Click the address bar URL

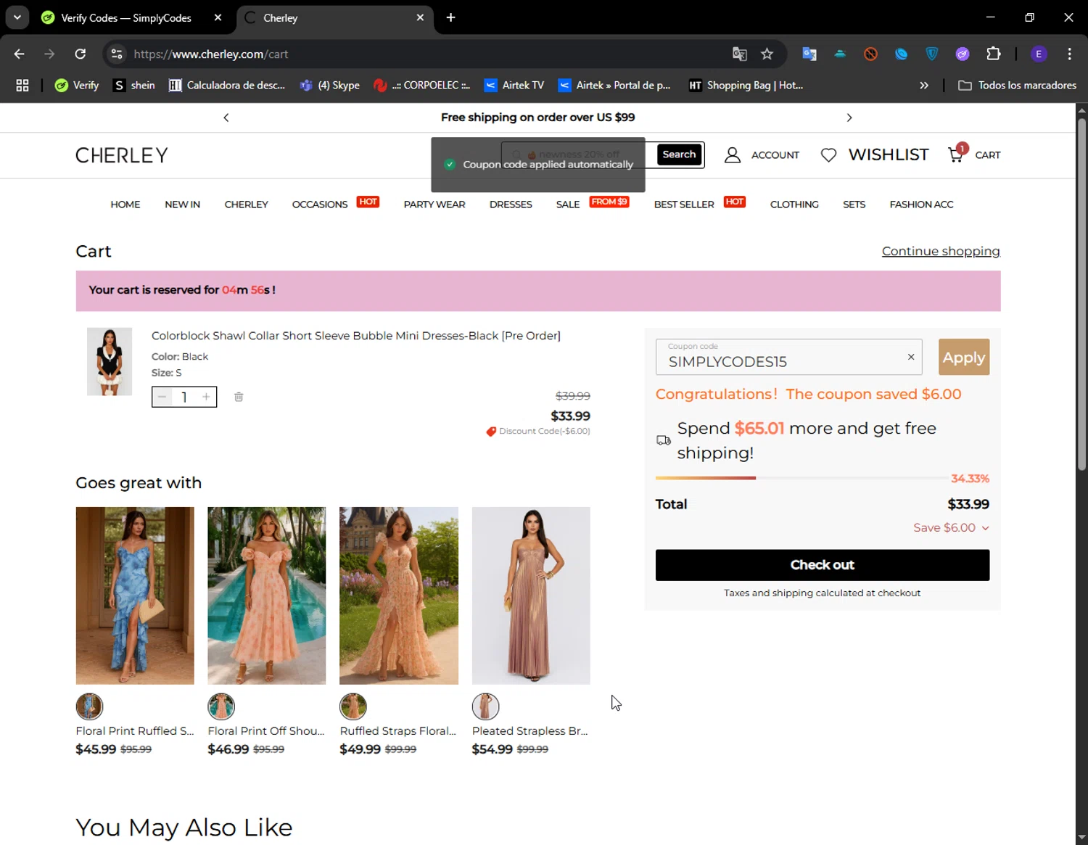(211, 54)
